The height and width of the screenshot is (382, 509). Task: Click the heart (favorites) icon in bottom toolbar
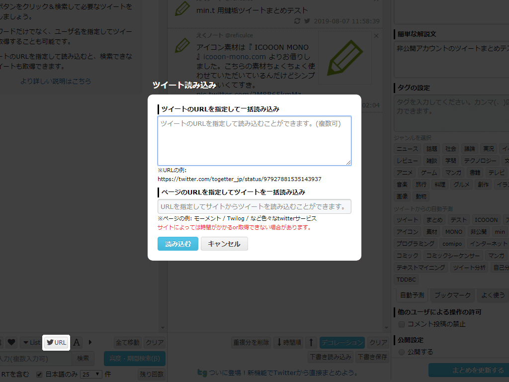[12, 342]
